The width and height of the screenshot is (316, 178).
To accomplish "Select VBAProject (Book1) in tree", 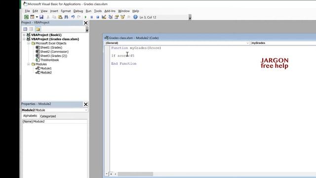I will click(46, 35).
